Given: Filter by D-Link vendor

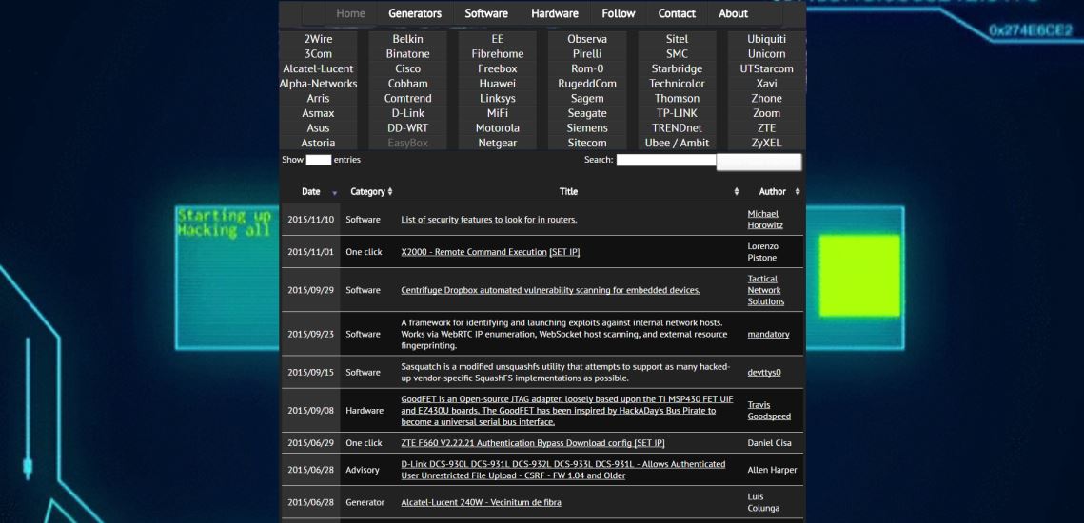Looking at the screenshot, I should pyautogui.click(x=408, y=113).
